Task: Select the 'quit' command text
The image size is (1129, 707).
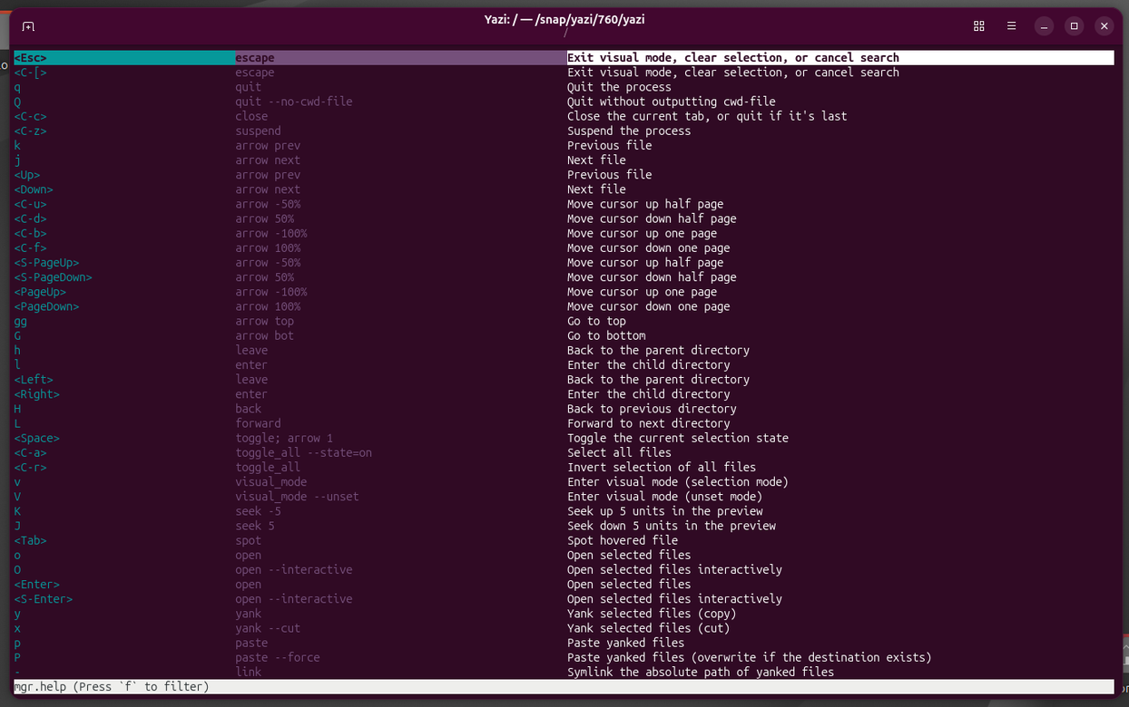Action: pyautogui.click(x=249, y=87)
